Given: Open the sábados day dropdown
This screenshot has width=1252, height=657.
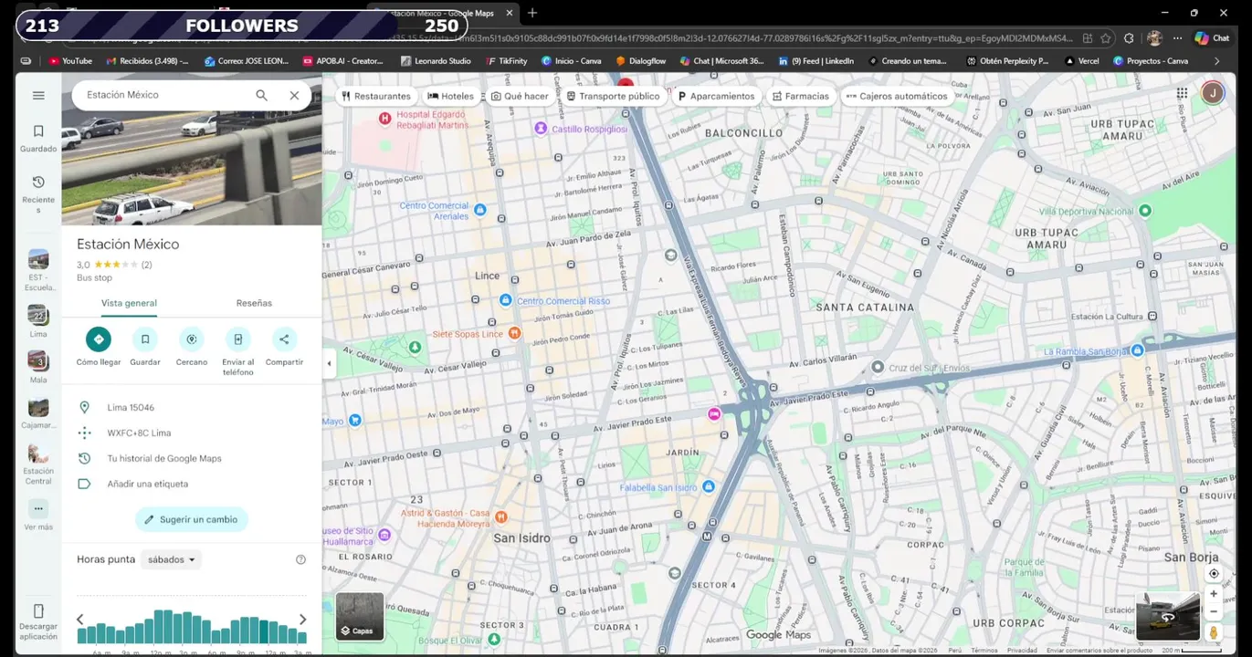Looking at the screenshot, I should 172,559.
